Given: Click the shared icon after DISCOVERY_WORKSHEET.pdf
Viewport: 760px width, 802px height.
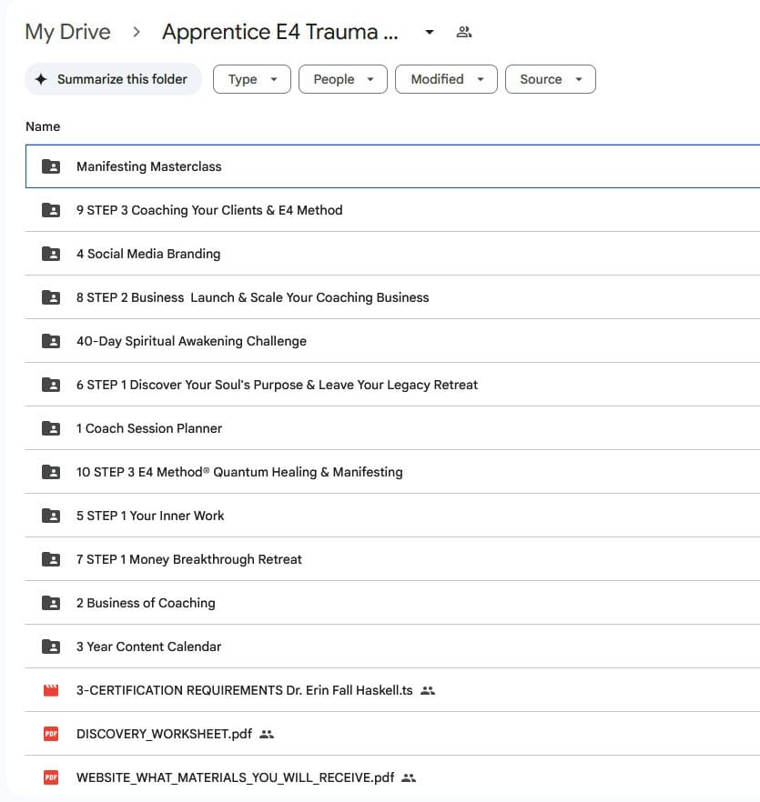Looking at the screenshot, I should tap(267, 734).
